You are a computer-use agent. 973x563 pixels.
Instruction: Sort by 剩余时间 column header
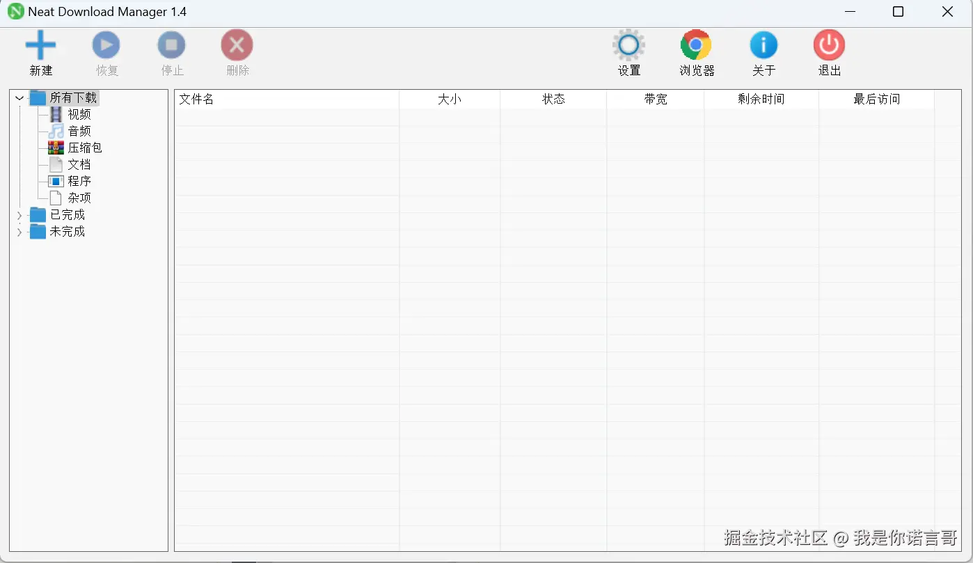pyautogui.click(x=761, y=99)
